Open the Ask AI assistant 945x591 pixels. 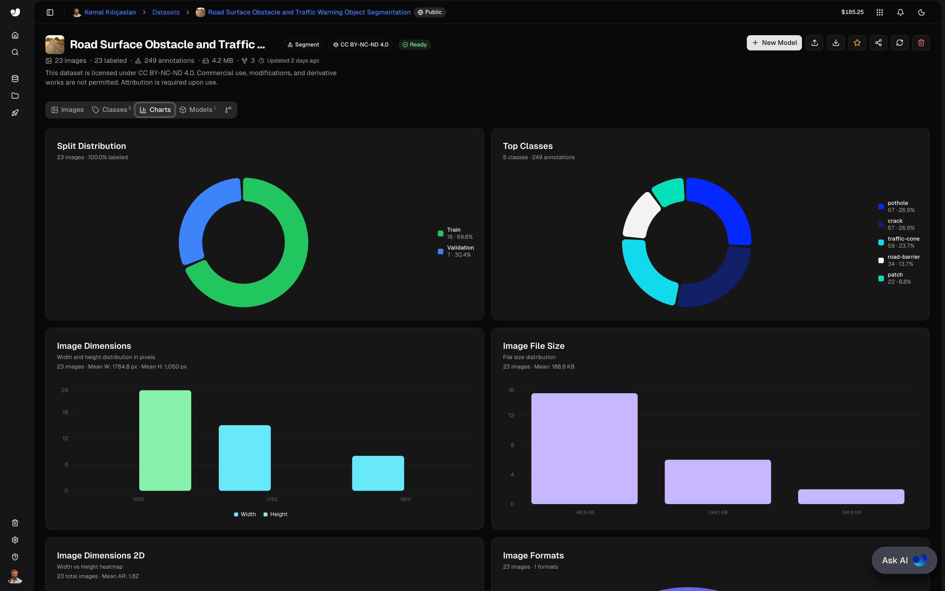click(x=904, y=560)
